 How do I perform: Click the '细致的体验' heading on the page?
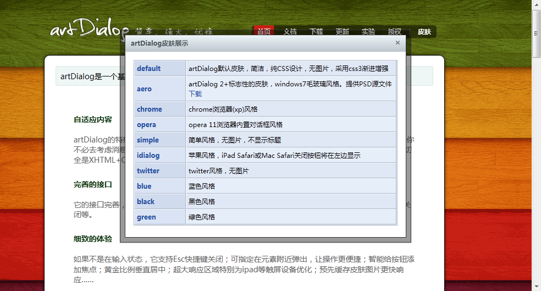pos(93,239)
